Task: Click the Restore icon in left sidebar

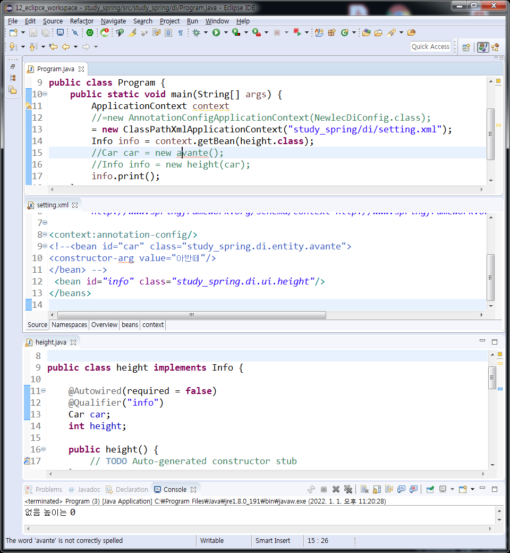Action: [x=13, y=66]
